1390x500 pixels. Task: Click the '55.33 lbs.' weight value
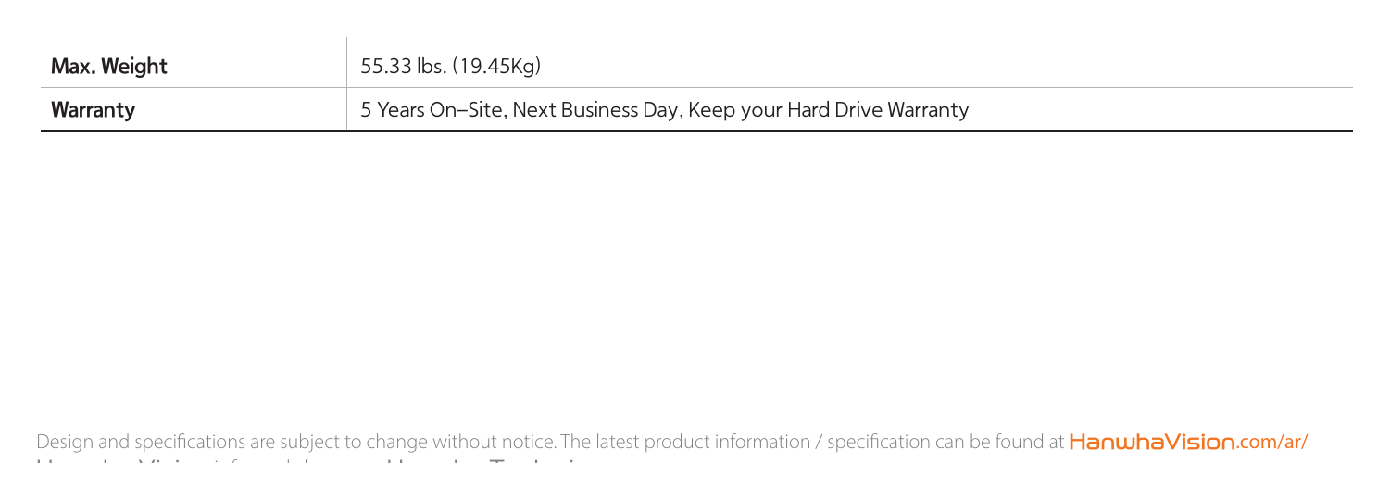coord(403,67)
